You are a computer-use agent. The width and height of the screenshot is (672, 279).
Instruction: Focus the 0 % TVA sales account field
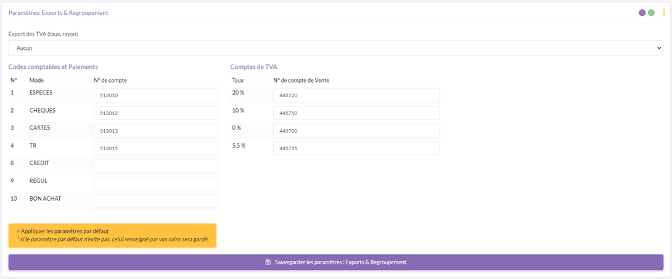pos(356,131)
